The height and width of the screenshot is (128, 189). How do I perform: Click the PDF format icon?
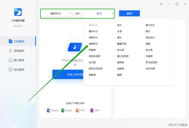click(x=92, y=110)
